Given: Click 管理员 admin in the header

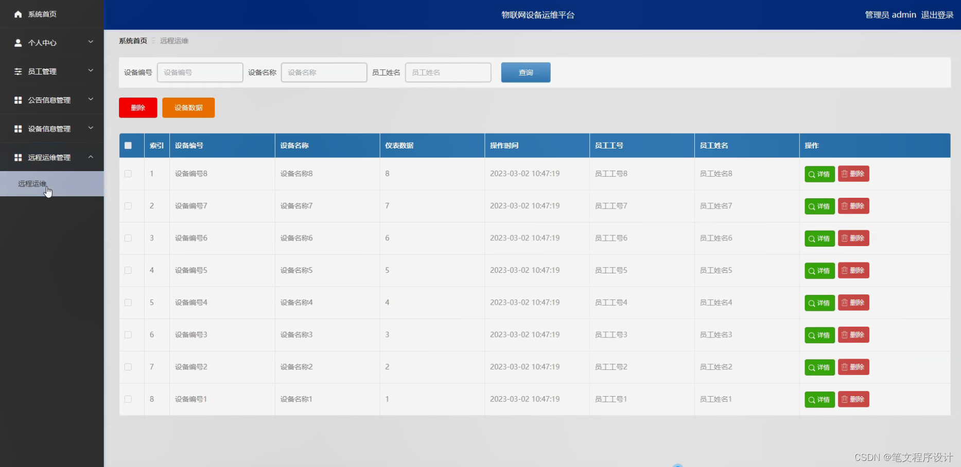Looking at the screenshot, I should [x=890, y=15].
